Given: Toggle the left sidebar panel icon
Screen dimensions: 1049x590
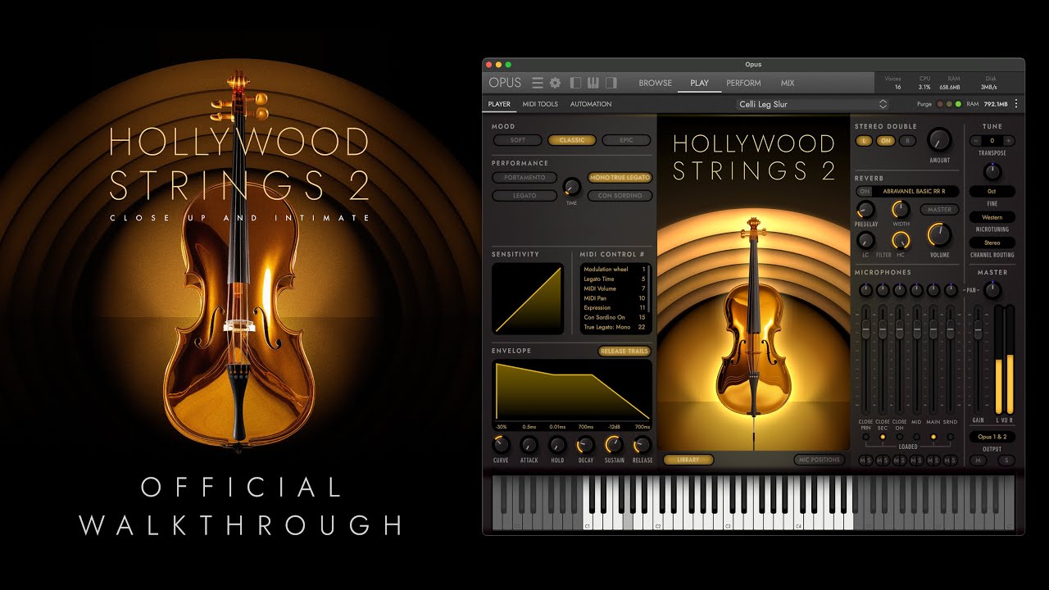Looking at the screenshot, I should click(x=575, y=83).
